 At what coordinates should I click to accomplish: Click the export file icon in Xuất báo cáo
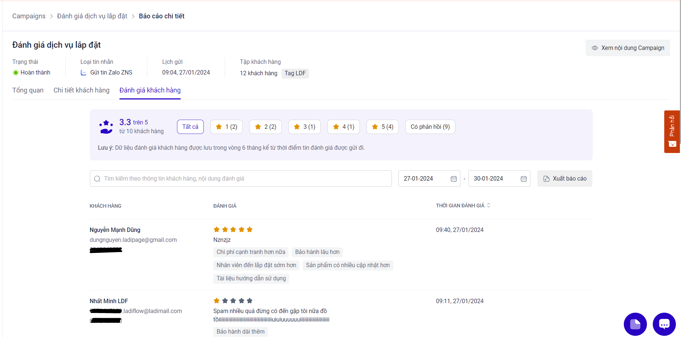546,179
